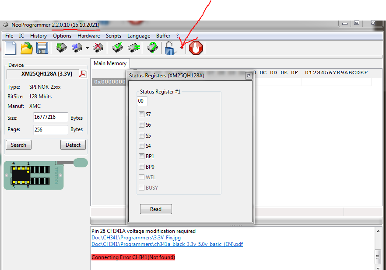This screenshot has height=270, width=386.
Task: Open the device datasheet PDF icon
Action: tap(83, 74)
